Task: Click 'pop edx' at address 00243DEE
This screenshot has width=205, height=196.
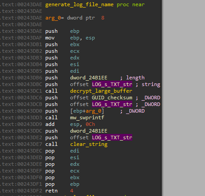Action: pyautogui.click(x=62, y=164)
